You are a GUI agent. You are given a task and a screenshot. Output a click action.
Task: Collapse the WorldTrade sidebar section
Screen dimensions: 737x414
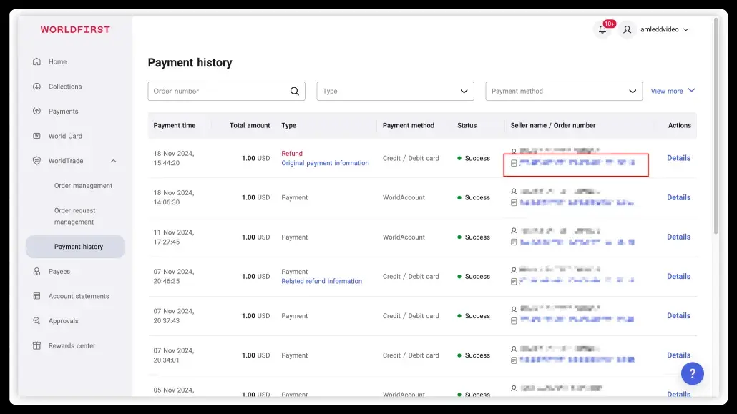(x=114, y=161)
